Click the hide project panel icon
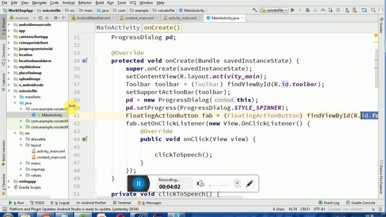386x217 pixels. pos(64,18)
